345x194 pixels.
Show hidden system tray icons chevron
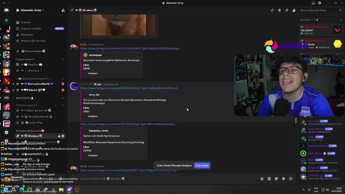[303, 190]
